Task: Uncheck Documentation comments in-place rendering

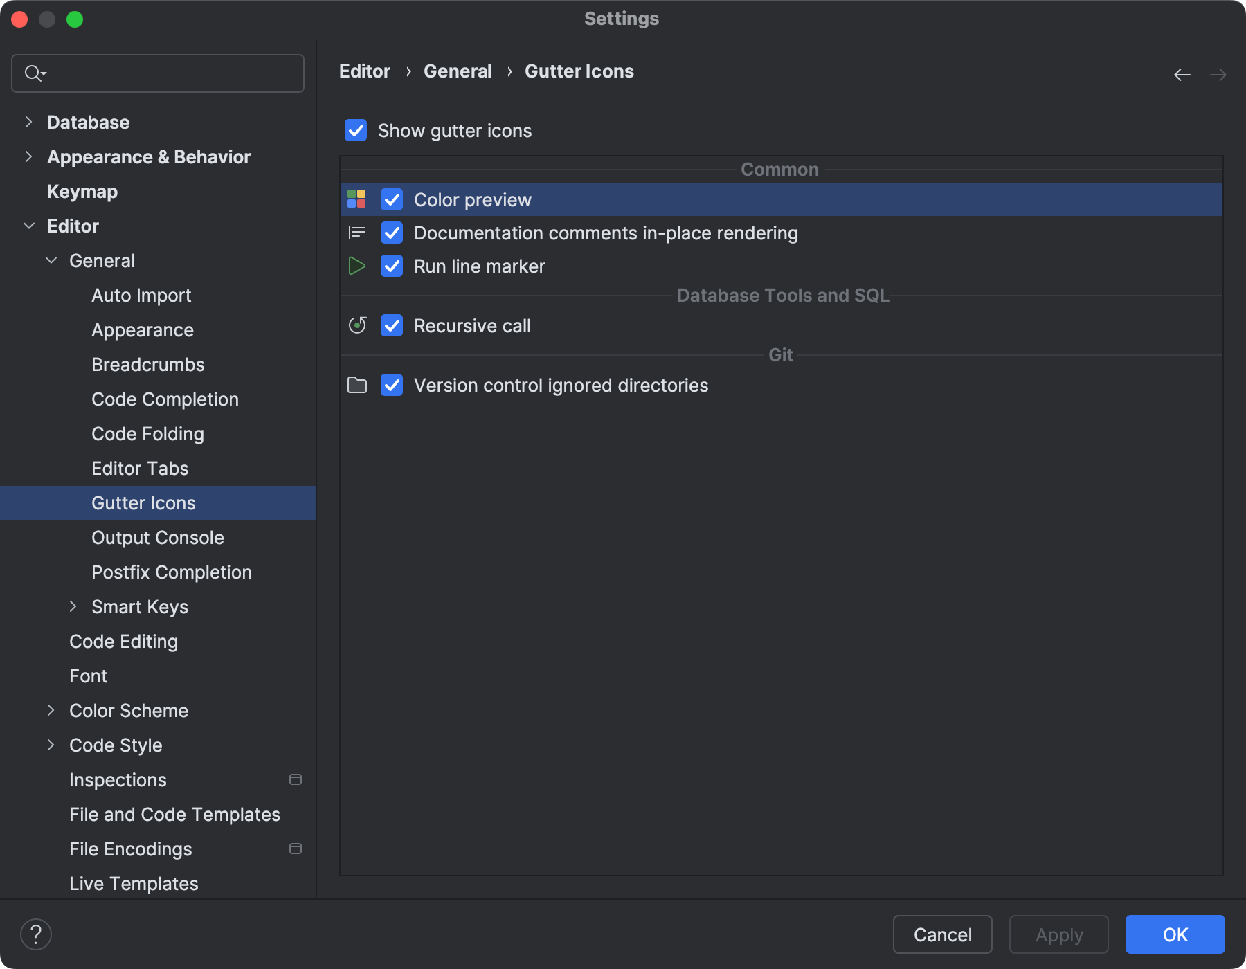Action: (391, 233)
